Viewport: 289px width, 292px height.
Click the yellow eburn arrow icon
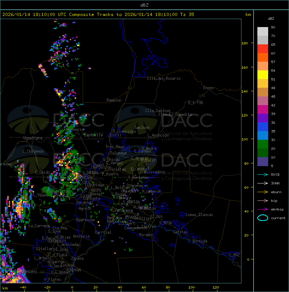263,192
